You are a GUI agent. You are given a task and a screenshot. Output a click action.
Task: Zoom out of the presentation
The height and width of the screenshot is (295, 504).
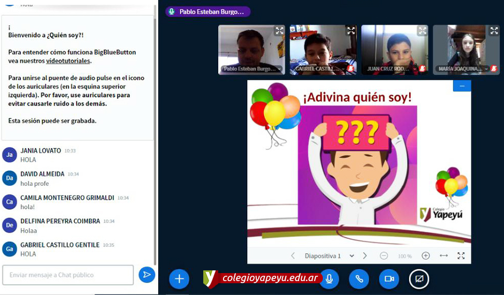coord(384,256)
